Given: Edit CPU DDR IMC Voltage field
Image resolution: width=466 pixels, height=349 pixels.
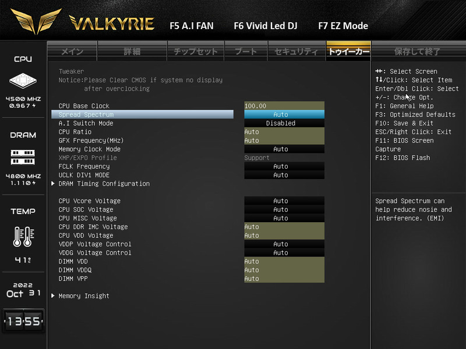Looking at the screenshot, I should coord(284,227).
